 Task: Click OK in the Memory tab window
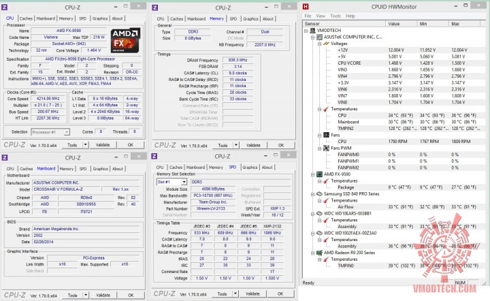point(281,145)
